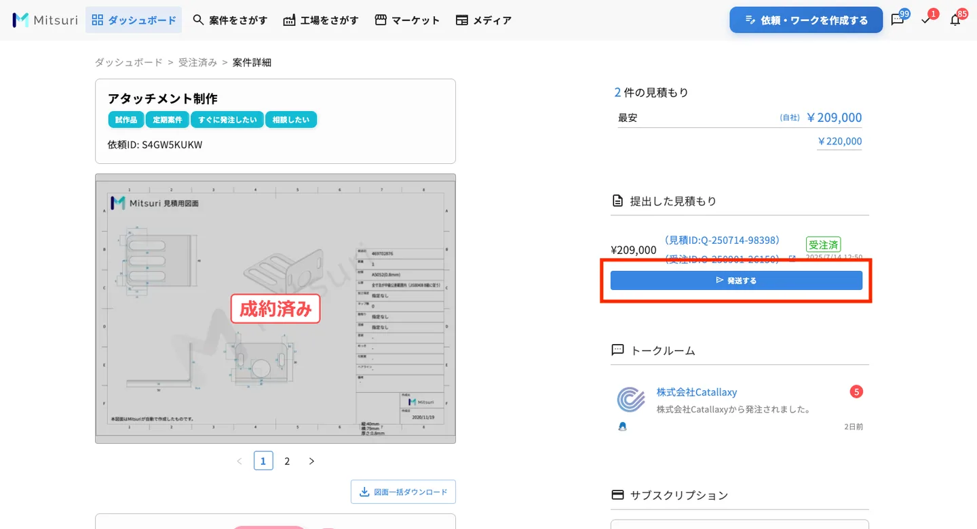Open the 見積ID:Q-250714-98398 link
The width and height of the screenshot is (977, 529).
722,240
